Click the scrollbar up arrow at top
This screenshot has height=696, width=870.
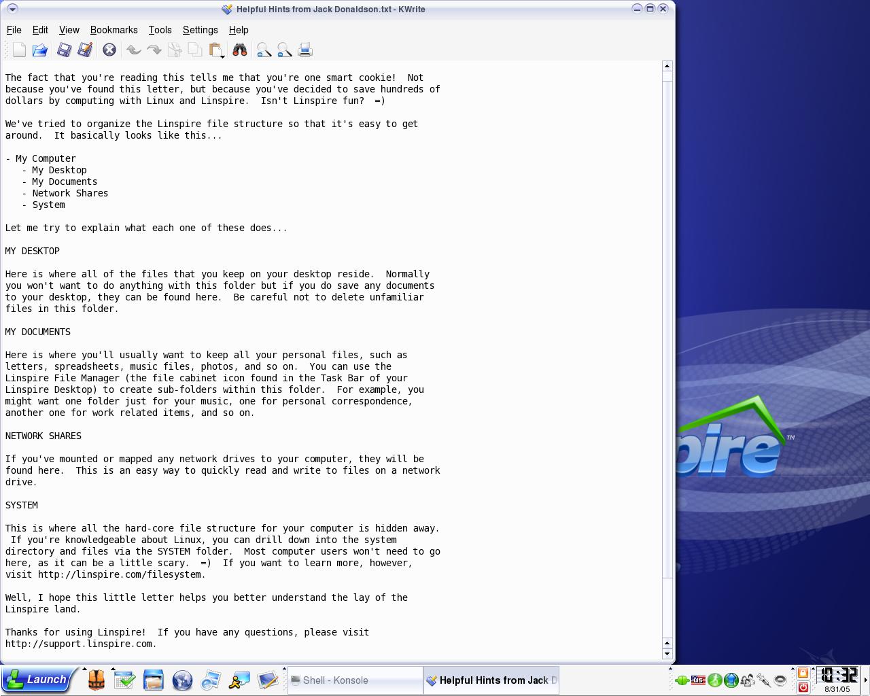pyautogui.click(x=667, y=66)
